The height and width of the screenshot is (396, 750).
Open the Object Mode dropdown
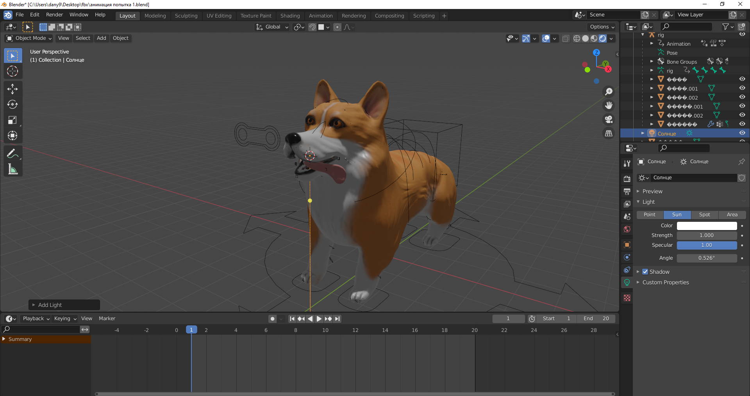[x=28, y=38]
